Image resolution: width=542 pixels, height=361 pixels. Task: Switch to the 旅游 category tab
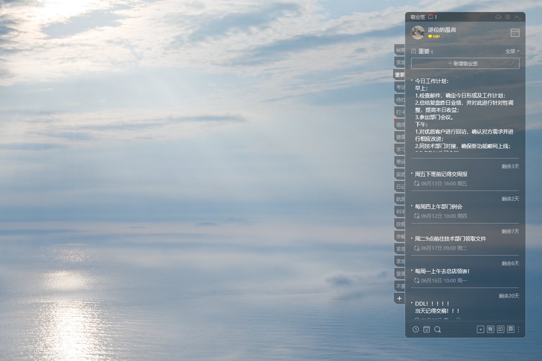click(x=399, y=174)
